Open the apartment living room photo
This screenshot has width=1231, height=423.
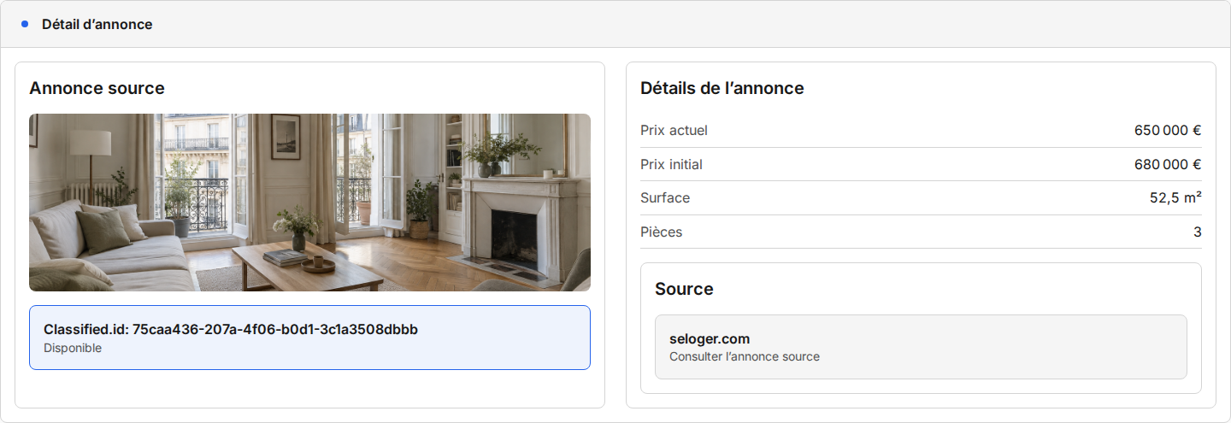coord(309,203)
